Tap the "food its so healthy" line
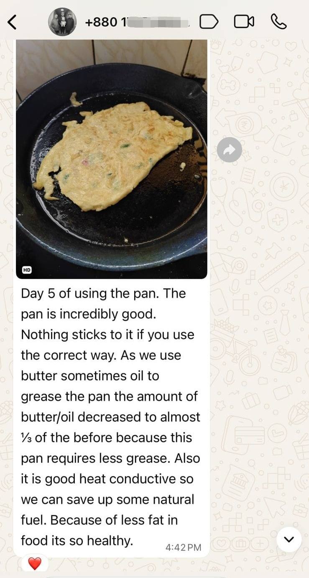Viewport: 309px width, 578px height. point(77,541)
